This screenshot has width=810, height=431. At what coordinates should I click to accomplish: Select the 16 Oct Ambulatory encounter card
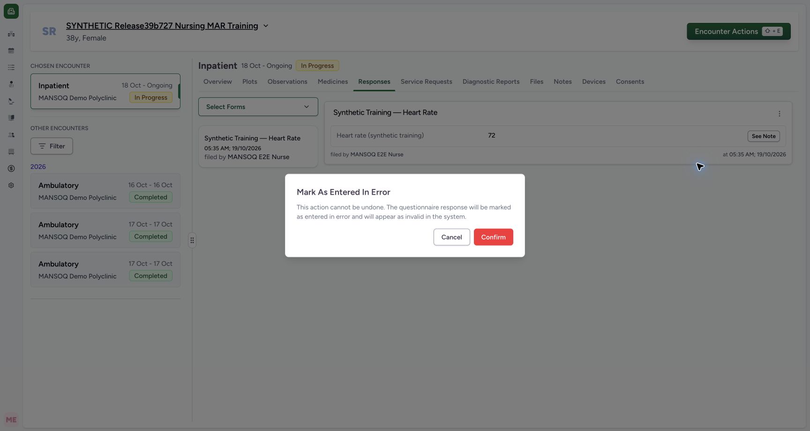click(105, 191)
